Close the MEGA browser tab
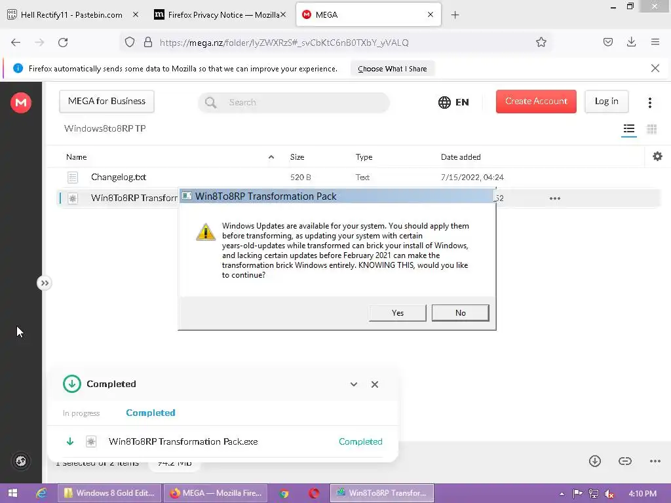Screen dimensions: 671x503 coord(431,14)
